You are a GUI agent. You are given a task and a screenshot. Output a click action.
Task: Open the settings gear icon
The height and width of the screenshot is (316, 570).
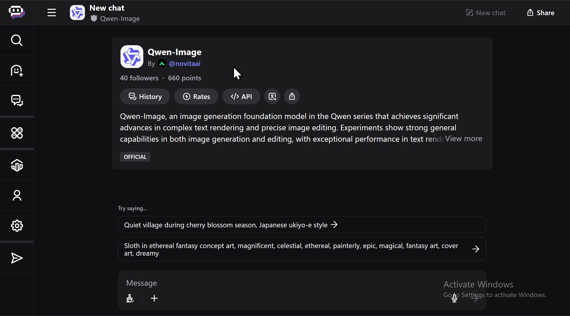point(17,226)
